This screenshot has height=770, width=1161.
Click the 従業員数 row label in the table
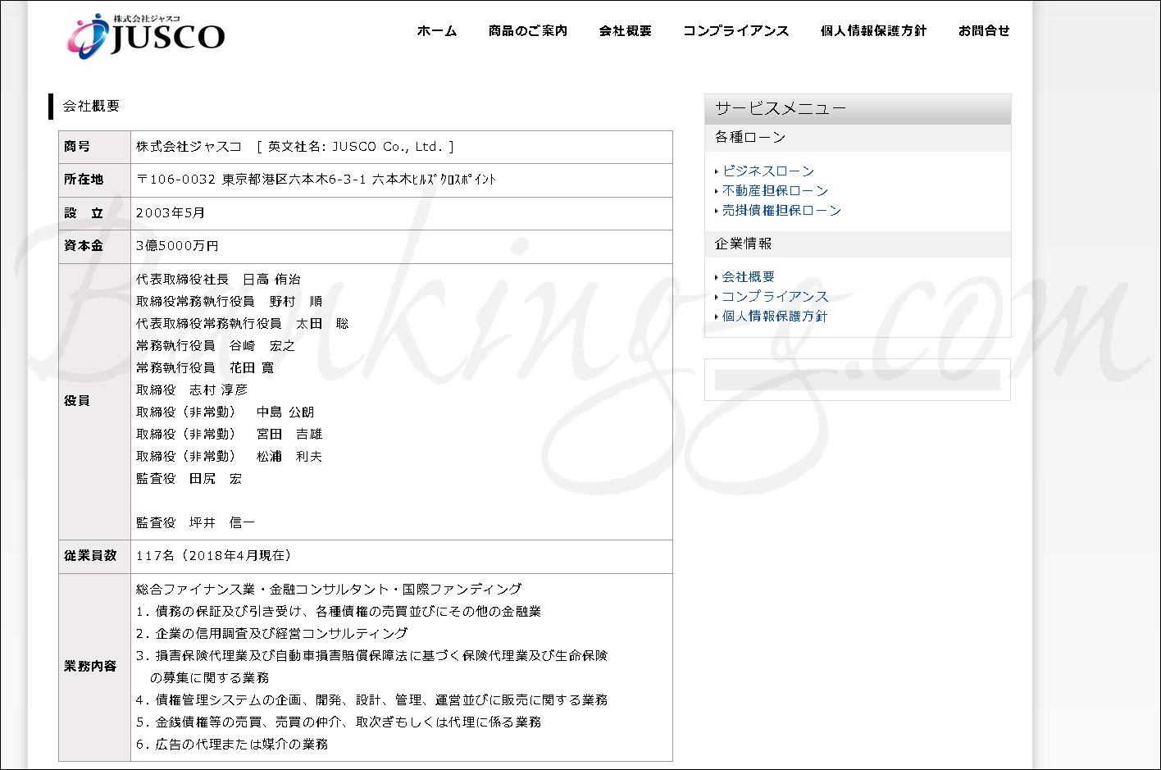tap(90, 556)
